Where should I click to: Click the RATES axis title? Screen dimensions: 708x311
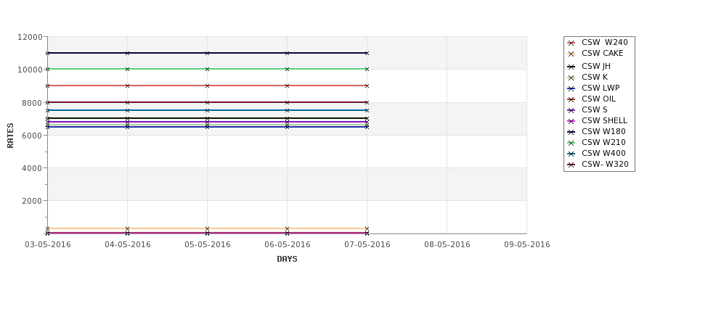tap(10, 136)
